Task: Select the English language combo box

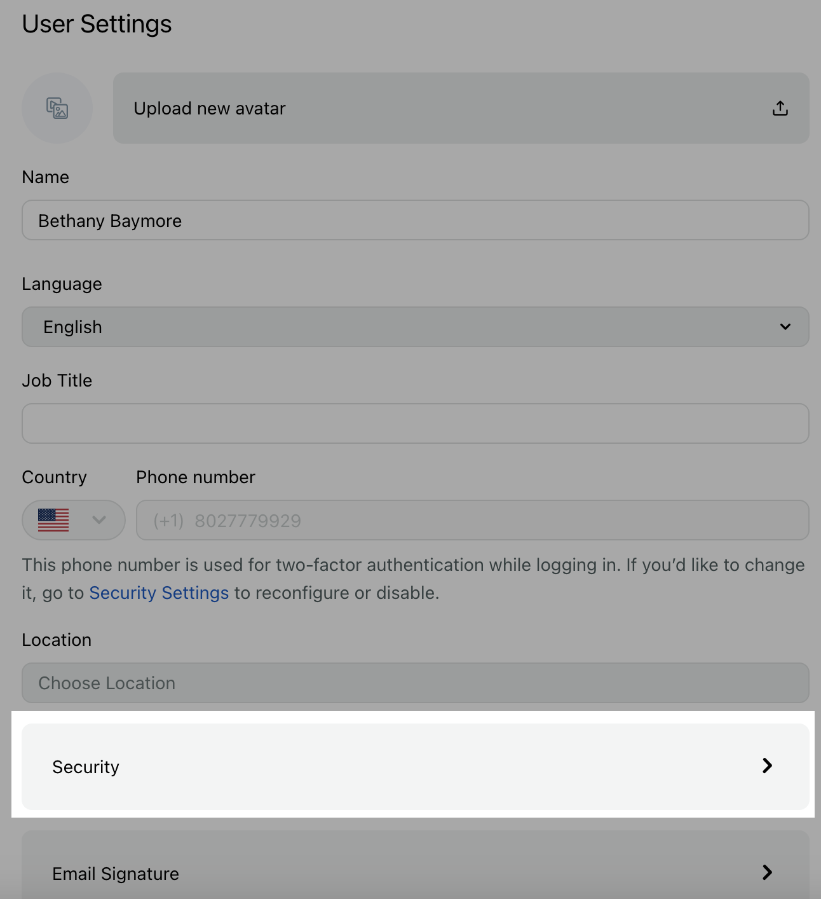Action: point(416,327)
